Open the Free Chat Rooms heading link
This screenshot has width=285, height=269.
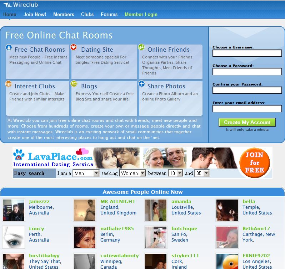point(40,50)
